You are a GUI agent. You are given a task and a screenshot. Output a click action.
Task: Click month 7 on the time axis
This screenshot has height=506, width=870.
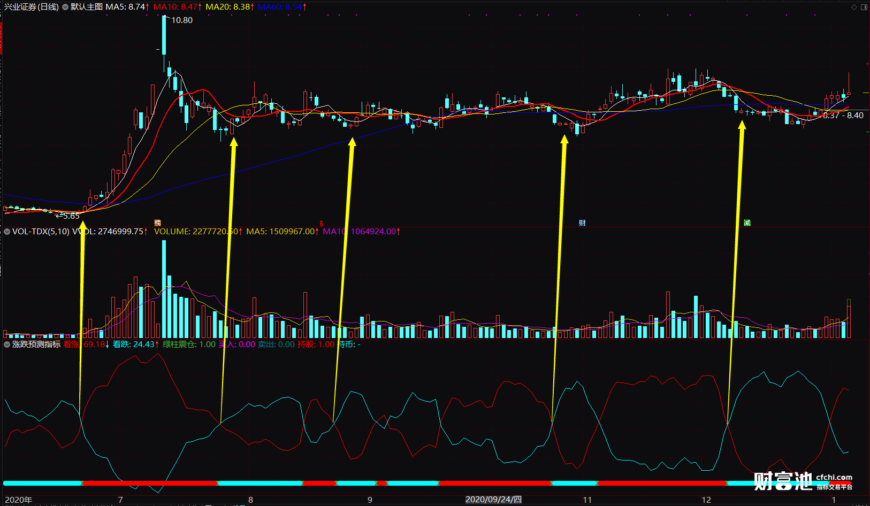coord(120,500)
